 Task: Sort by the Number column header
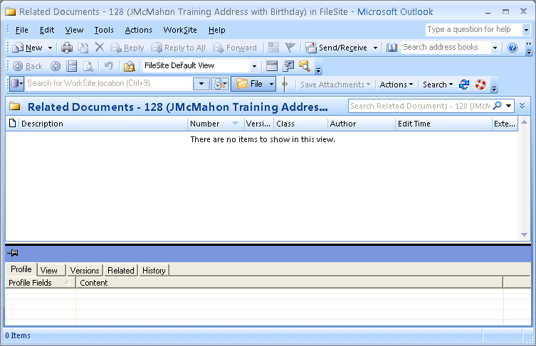click(x=215, y=124)
